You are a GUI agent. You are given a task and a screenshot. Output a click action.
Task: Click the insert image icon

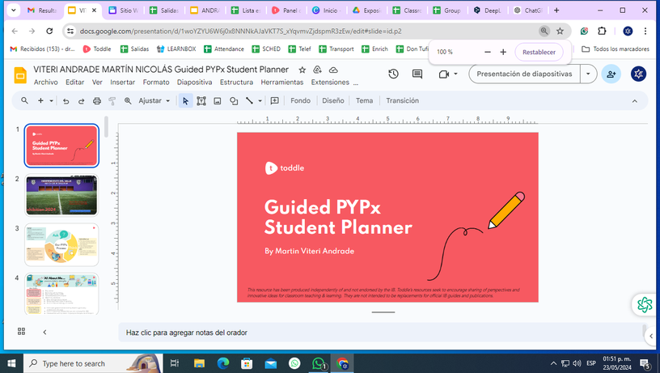218,101
